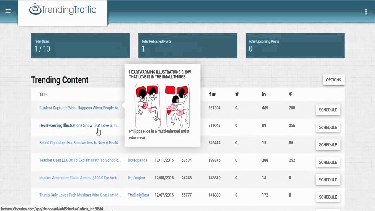Click the LinkedIn count 206

(265, 160)
